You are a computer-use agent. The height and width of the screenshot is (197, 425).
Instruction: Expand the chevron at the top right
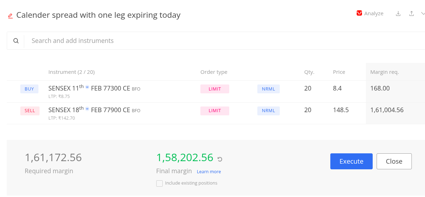coord(423,13)
